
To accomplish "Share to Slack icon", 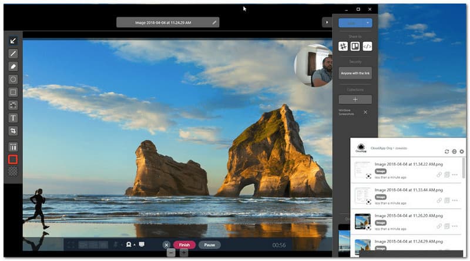I will pos(344,46).
